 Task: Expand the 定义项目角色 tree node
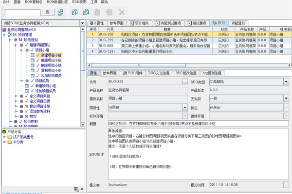click(16, 96)
